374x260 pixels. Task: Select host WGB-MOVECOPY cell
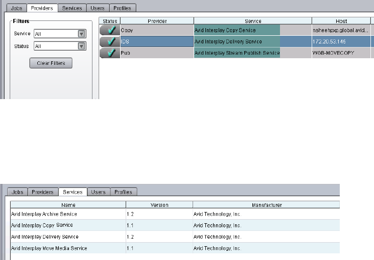(x=341, y=53)
